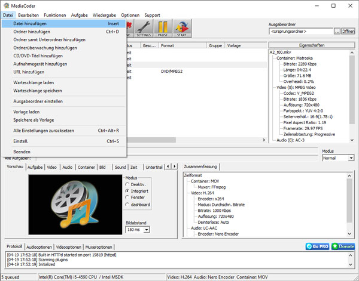The height and width of the screenshot is (281, 359).
Task: Choose Ordner hinzufügen menu entry
Action: [x=63, y=32]
